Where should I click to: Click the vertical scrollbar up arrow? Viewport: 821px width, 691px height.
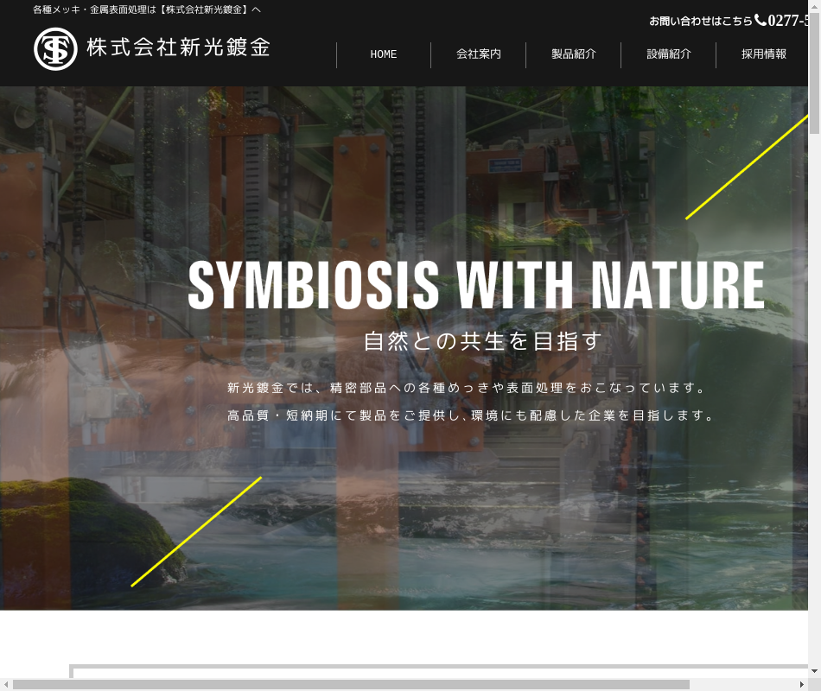[x=814, y=6]
